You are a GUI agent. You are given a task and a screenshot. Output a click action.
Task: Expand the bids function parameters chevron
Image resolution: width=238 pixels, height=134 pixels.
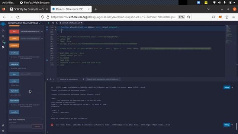pyautogui.click(x=42, y=74)
